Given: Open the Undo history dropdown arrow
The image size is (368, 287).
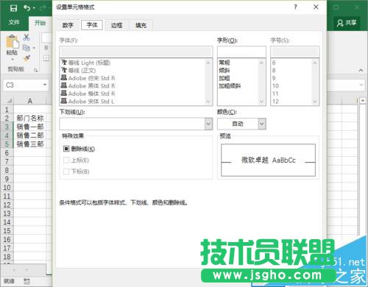Looking at the screenshot, I should (x=34, y=8).
